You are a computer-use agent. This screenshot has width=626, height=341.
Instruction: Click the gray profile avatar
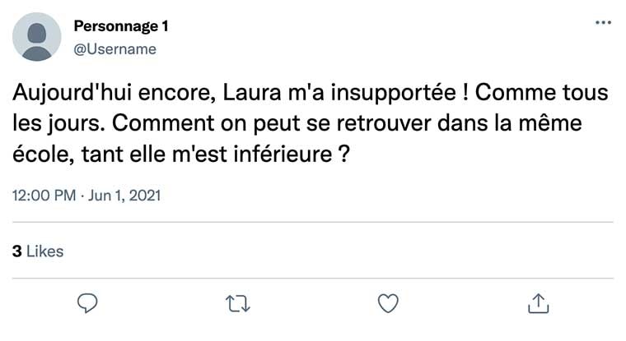coord(37,37)
